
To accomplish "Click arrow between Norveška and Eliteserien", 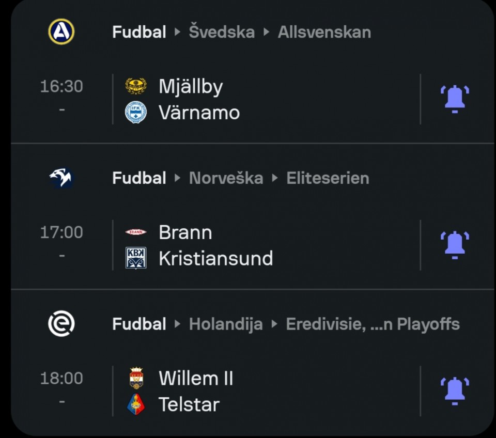I will pyautogui.click(x=274, y=178).
